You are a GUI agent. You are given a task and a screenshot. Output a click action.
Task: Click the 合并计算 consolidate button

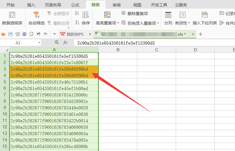pyautogui.click(x=227, y=23)
